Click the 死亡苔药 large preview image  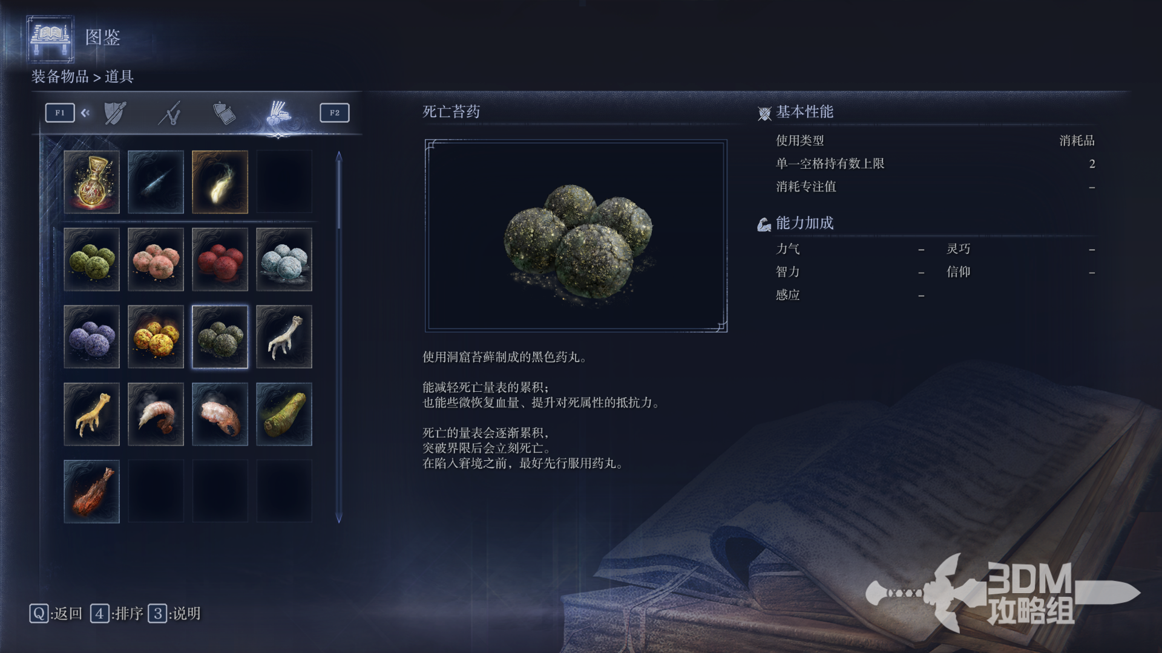coord(576,236)
